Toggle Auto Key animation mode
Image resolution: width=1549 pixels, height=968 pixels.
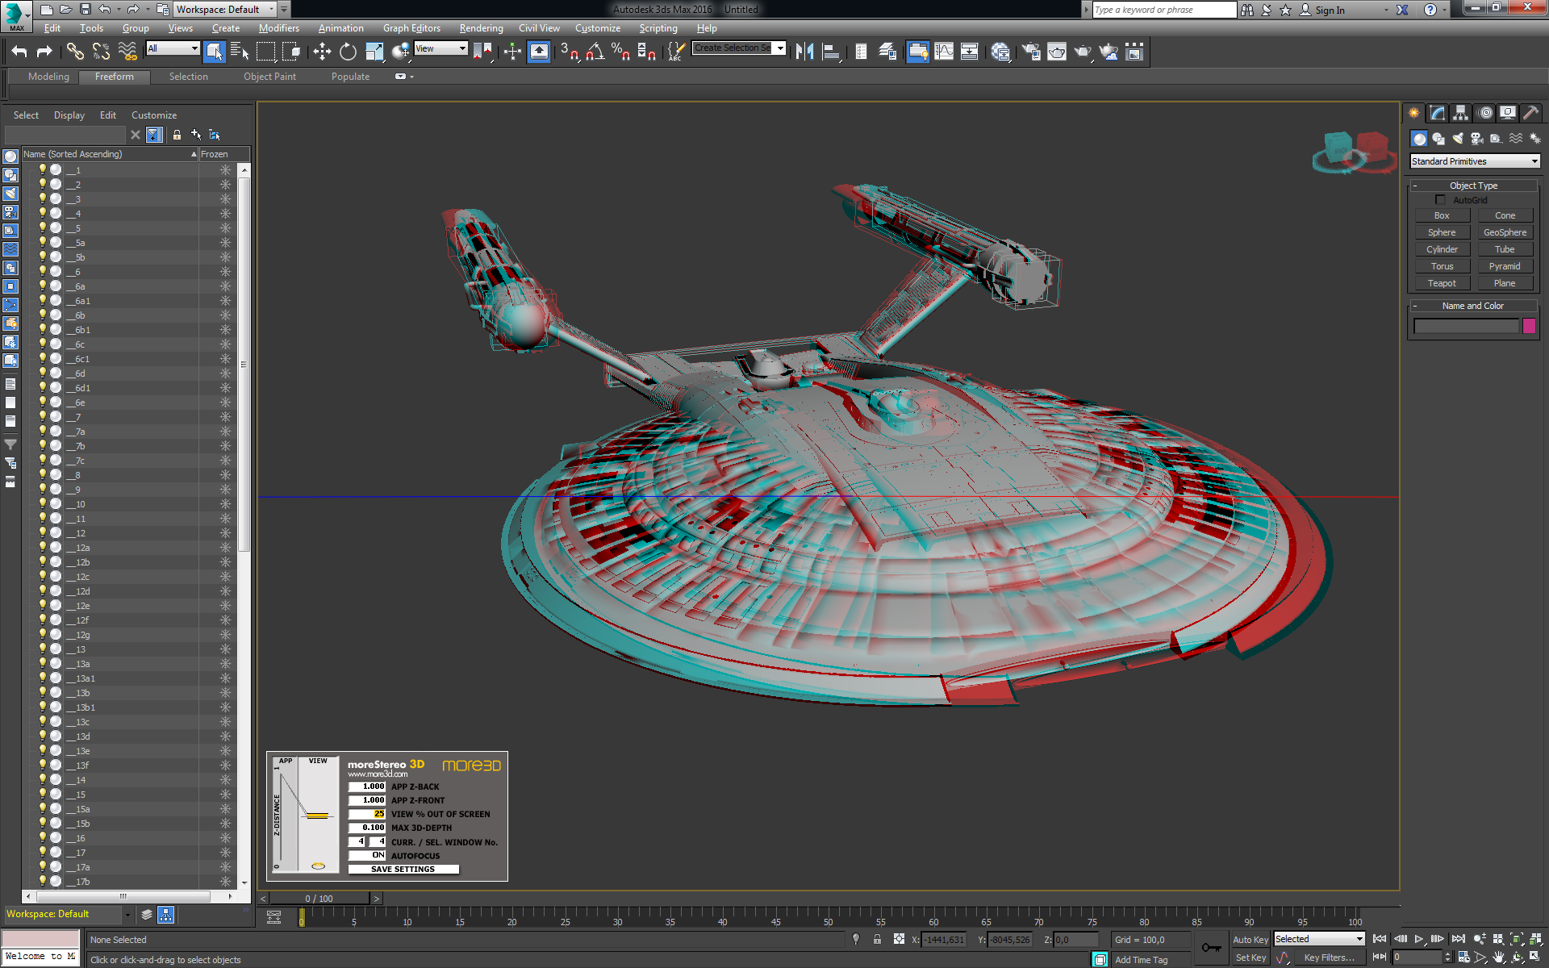1250,940
